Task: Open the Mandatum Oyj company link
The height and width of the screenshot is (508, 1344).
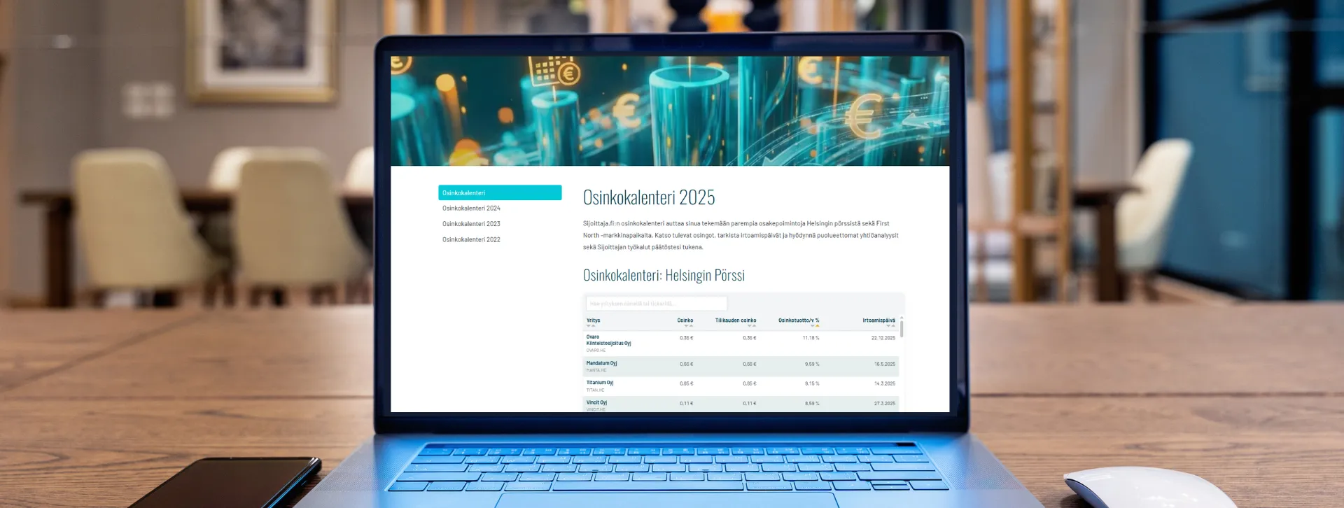Action: pyautogui.click(x=601, y=364)
